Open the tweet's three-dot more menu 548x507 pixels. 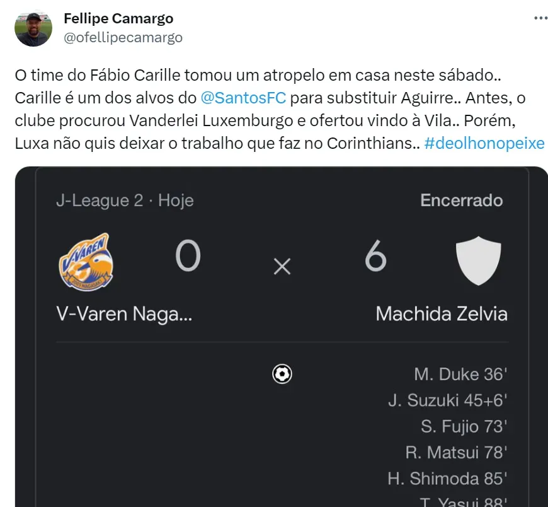pyautogui.click(x=540, y=18)
